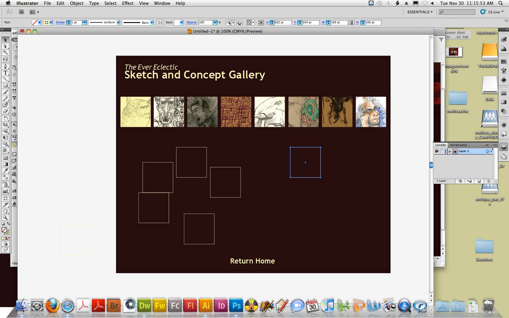
Task: Open the Layers panel dock icon
Action: tap(504, 147)
